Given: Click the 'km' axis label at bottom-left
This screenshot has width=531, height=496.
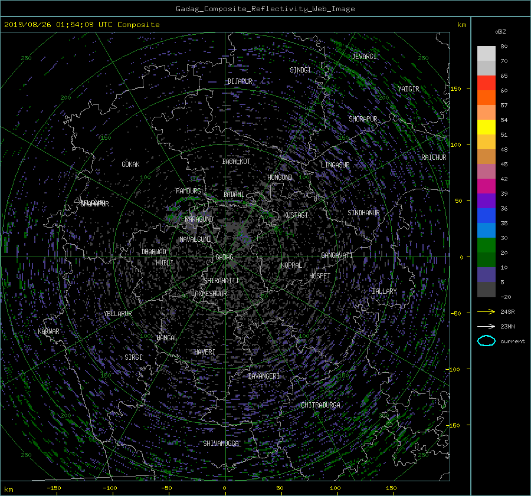Looking at the screenshot, I should 8,490.
